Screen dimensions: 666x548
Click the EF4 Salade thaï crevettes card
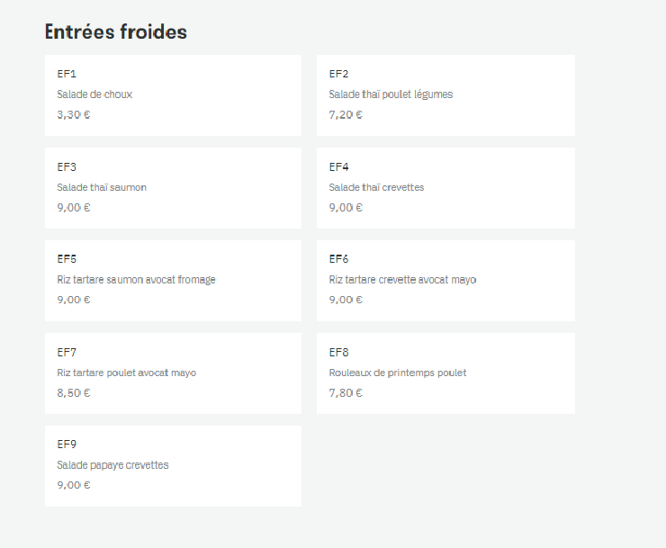click(x=445, y=188)
